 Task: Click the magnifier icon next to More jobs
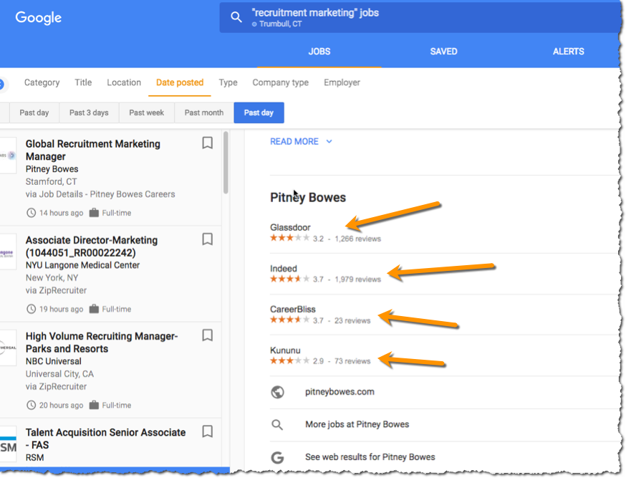coord(278,424)
